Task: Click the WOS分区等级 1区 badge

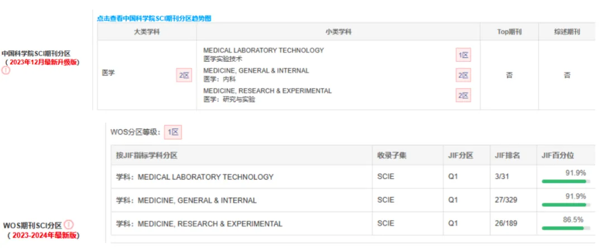Action: pos(173,132)
